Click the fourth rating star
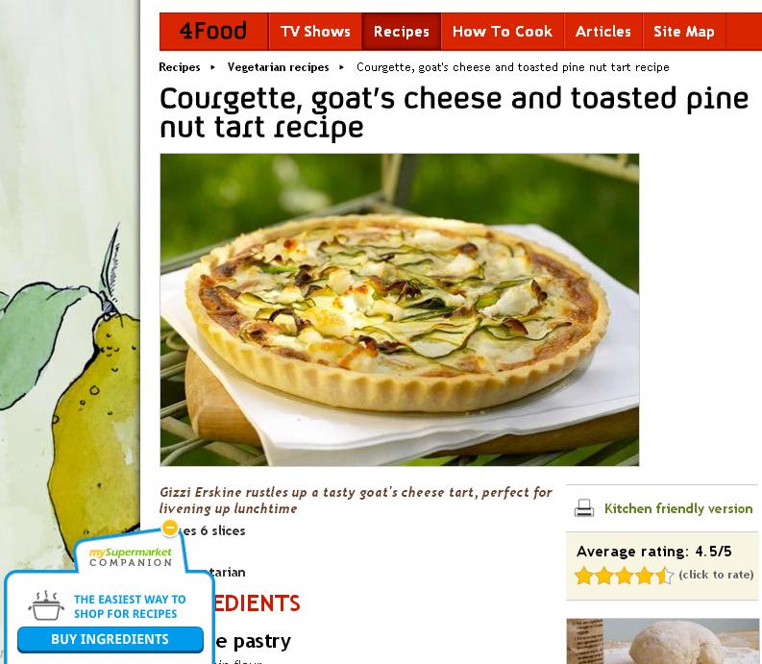 click(x=645, y=576)
